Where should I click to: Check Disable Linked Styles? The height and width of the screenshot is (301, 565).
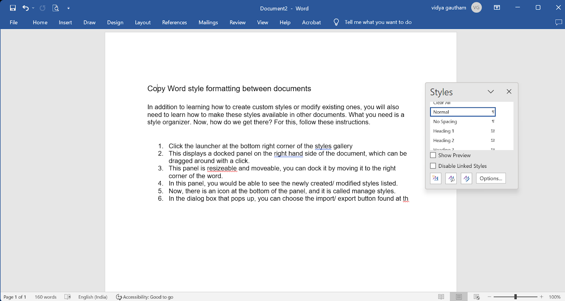(x=433, y=166)
